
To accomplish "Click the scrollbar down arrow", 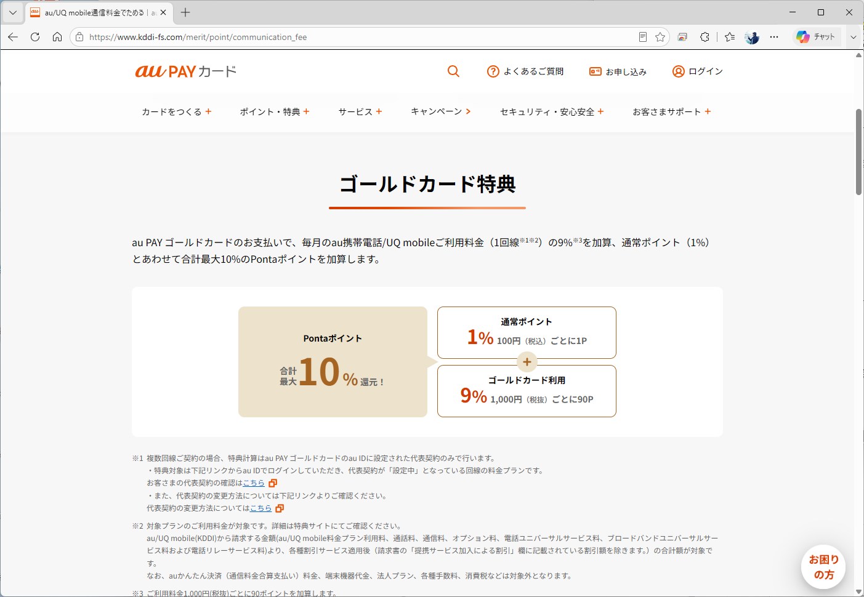I will click(x=859, y=592).
